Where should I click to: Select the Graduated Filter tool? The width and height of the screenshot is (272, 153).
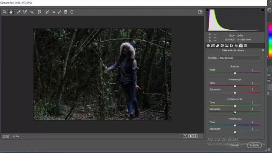[x=65, y=12]
